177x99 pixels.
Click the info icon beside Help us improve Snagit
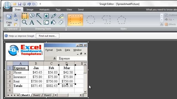pos(6,36)
